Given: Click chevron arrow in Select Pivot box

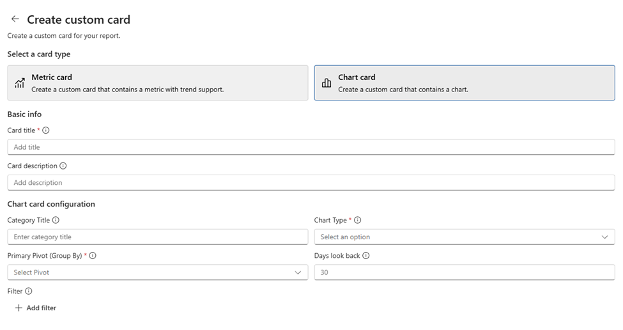Looking at the screenshot, I should point(298,272).
